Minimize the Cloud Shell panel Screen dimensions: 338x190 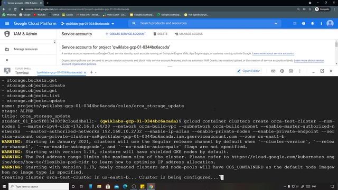pyautogui.click(x=313, y=72)
